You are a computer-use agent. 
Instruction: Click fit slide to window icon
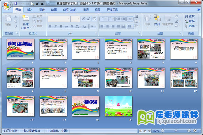point(194,131)
